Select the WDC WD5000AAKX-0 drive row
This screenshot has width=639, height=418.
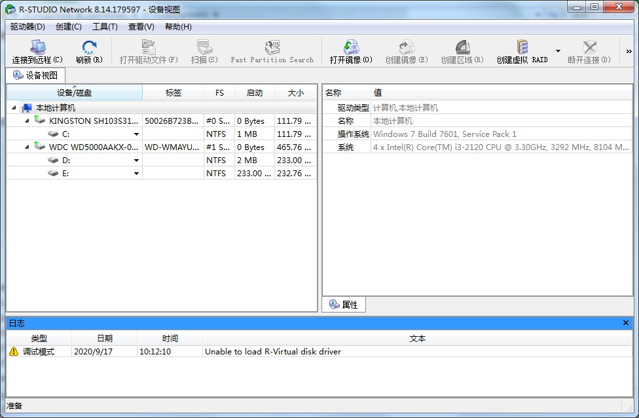click(x=161, y=147)
